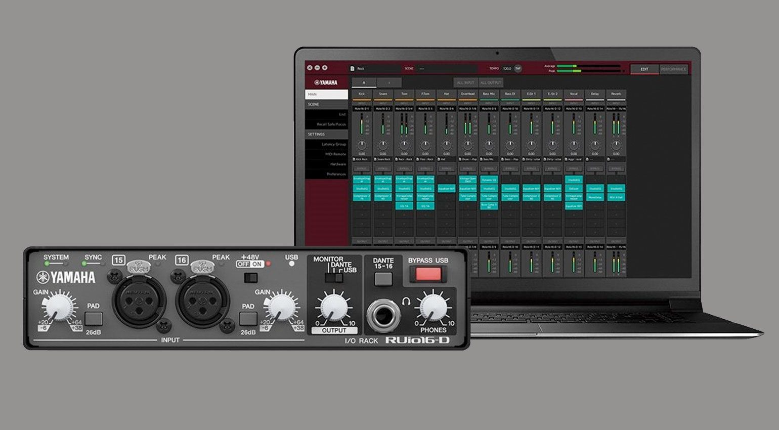
Task: Click the tempo value field showing 120.0
Action: pos(507,68)
